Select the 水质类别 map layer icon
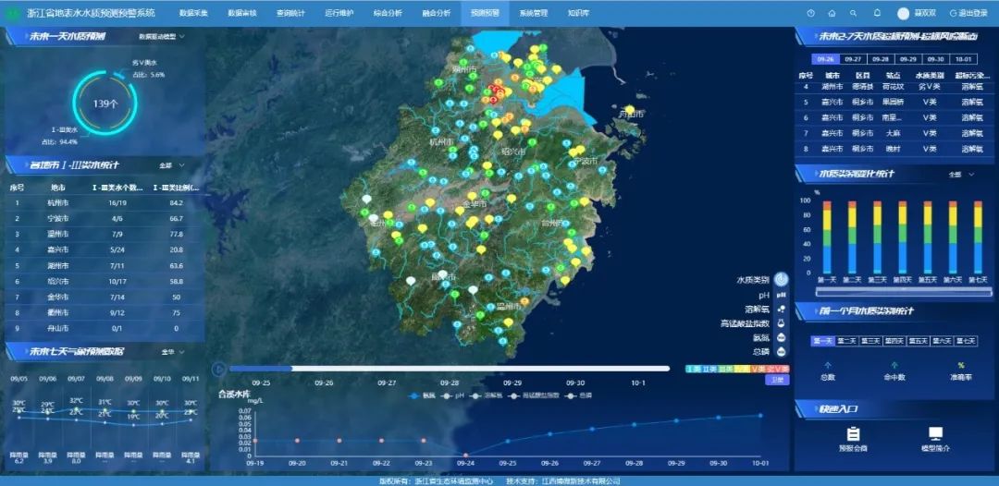Viewport: 999px width, 486px height. click(781, 279)
